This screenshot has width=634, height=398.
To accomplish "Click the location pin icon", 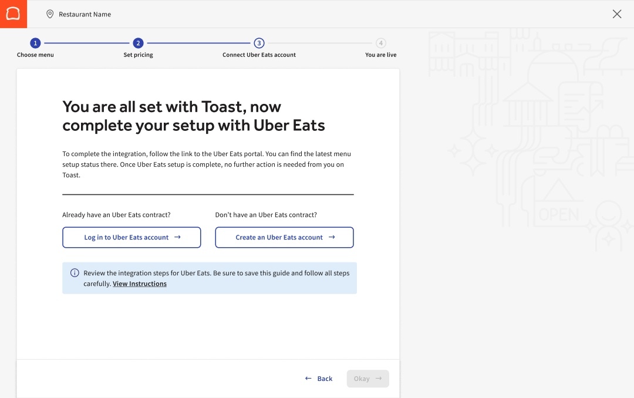I will click(x=50, y=14).
